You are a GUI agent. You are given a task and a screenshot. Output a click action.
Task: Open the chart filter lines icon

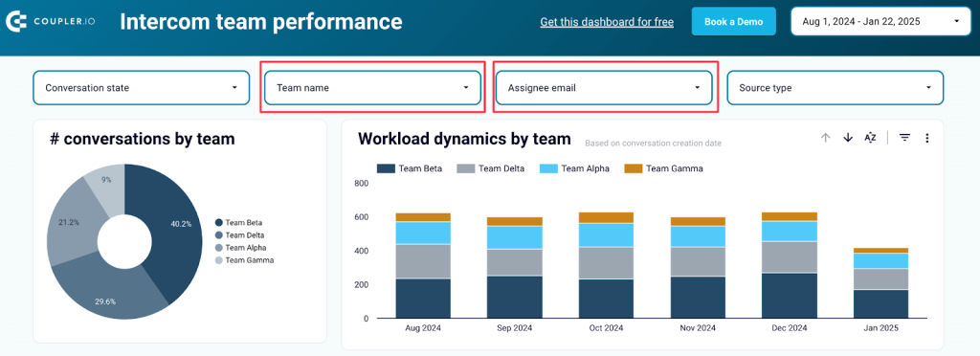coord(904,138)
